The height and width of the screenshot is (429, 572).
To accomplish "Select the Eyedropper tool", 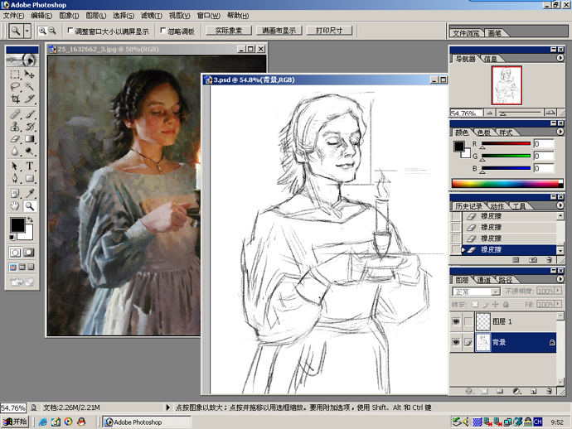I will tap(30, 194).
